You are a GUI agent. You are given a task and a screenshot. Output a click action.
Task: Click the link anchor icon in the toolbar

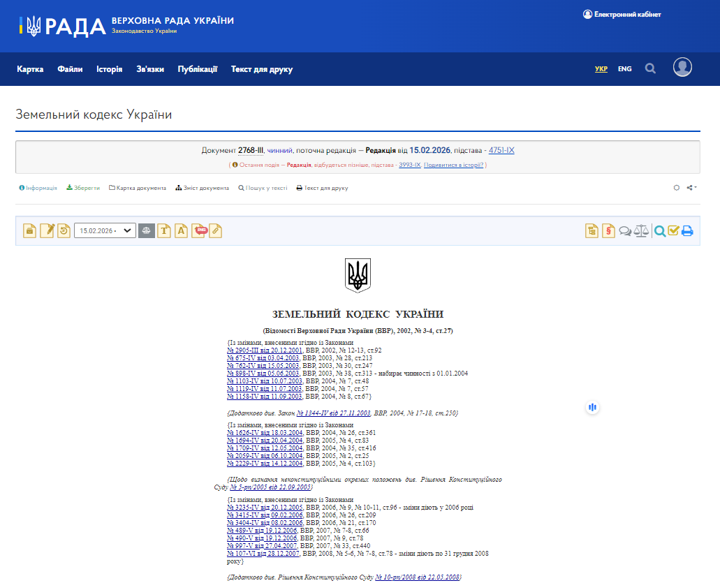pos(215,230)
